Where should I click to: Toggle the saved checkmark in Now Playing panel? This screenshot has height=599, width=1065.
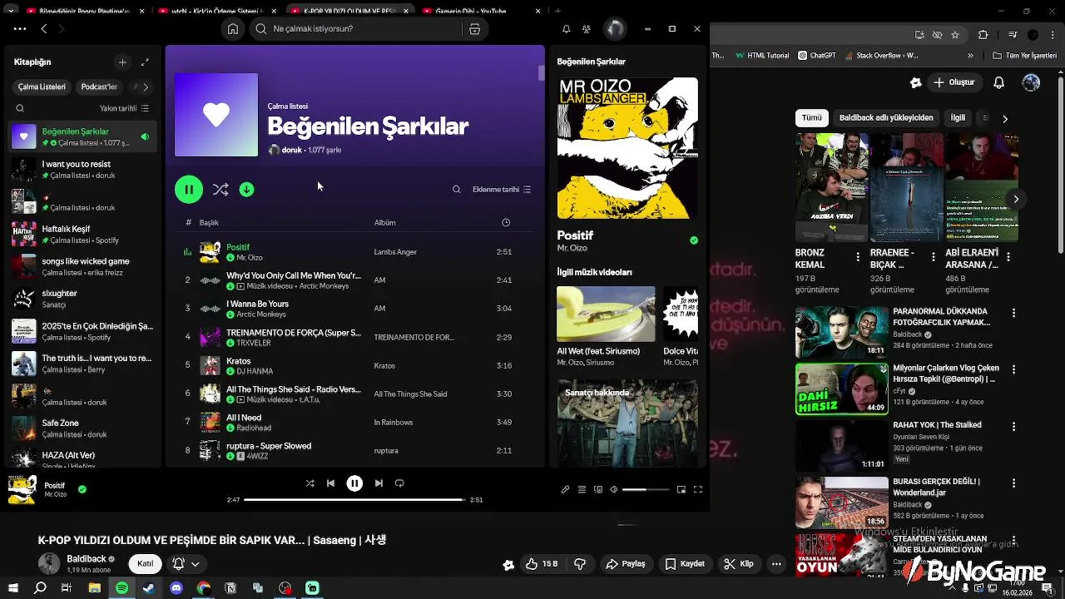pos(694,240)
